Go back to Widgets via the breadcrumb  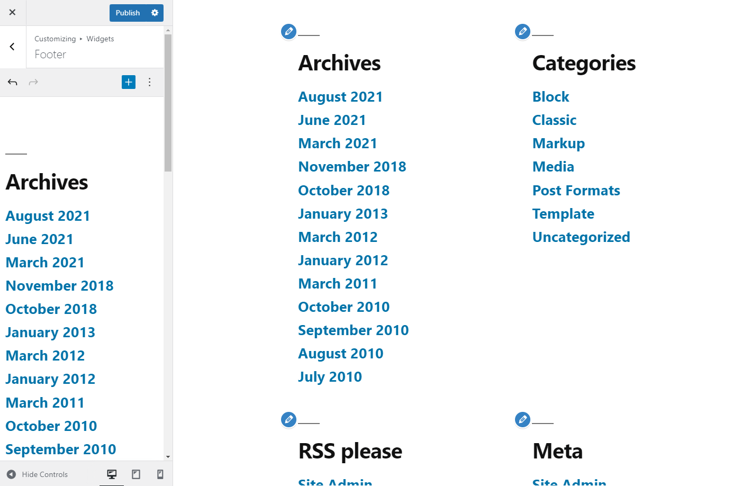click(100, 38)
